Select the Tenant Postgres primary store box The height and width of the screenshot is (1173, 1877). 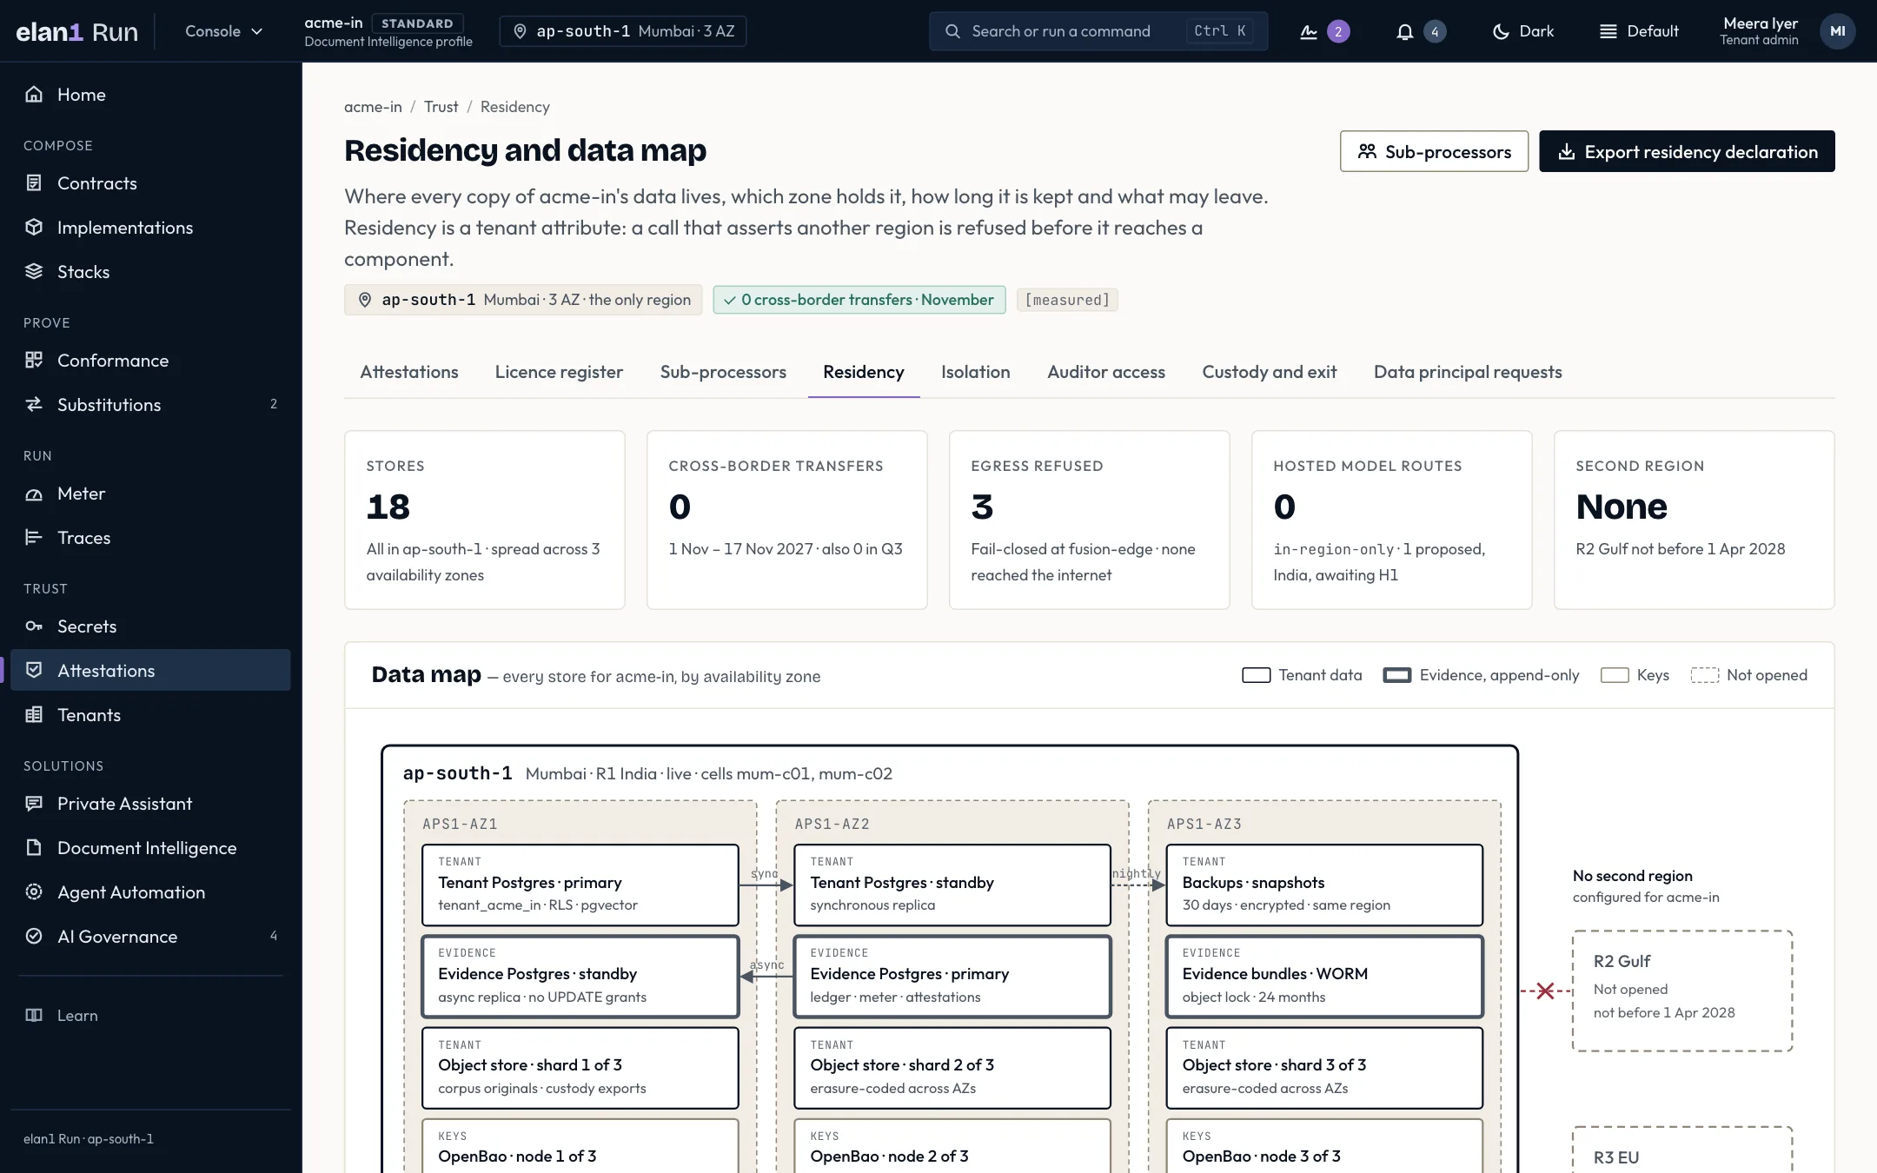click(580, 885)
